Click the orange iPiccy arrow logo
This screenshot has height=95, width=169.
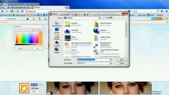click(x=24, y=88)
